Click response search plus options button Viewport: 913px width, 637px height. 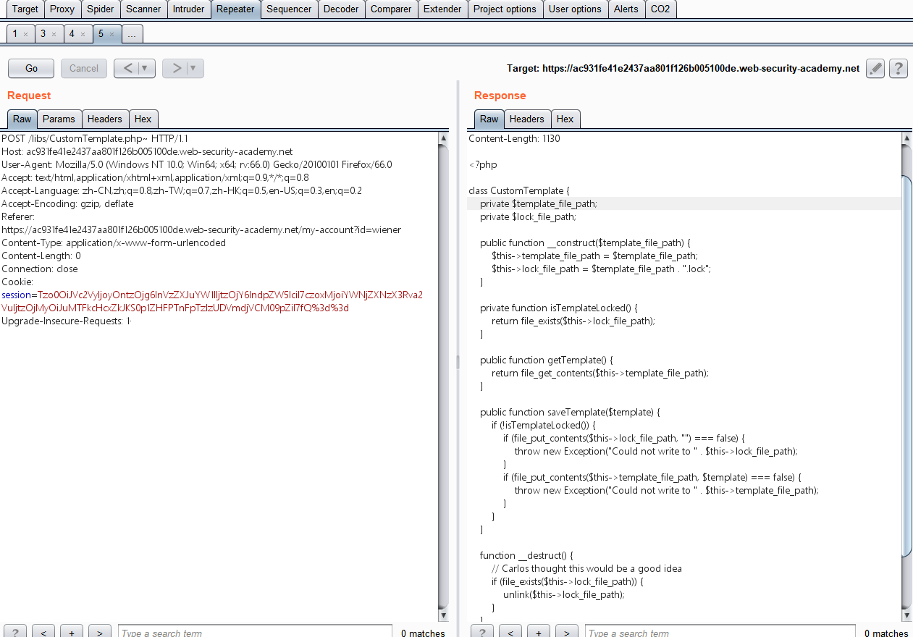pos(538,633)
